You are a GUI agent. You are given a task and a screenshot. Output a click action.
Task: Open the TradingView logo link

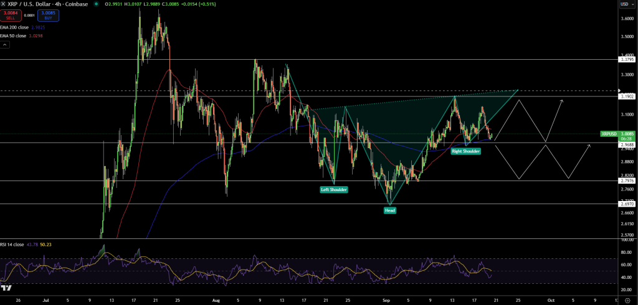[6, 288]
